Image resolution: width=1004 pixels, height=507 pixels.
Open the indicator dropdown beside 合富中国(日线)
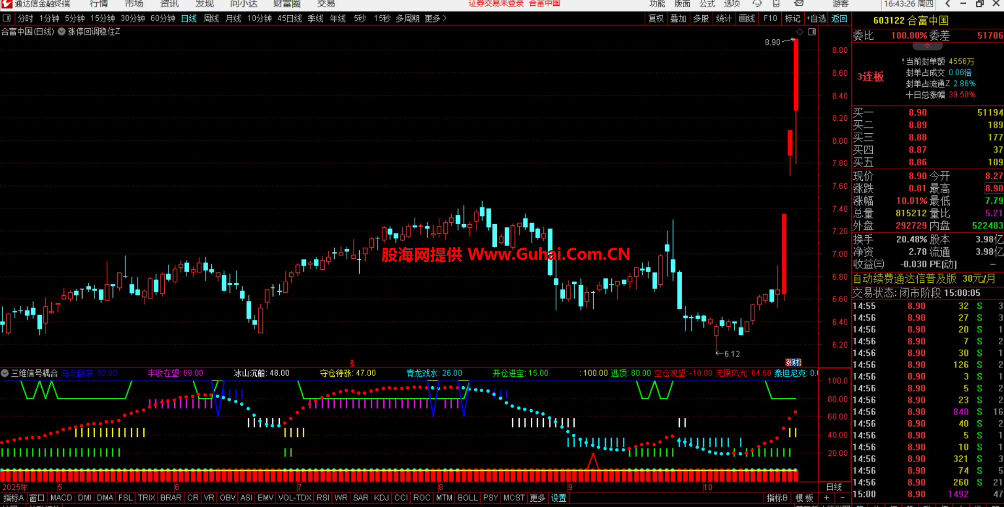click(x=62, y=31)
